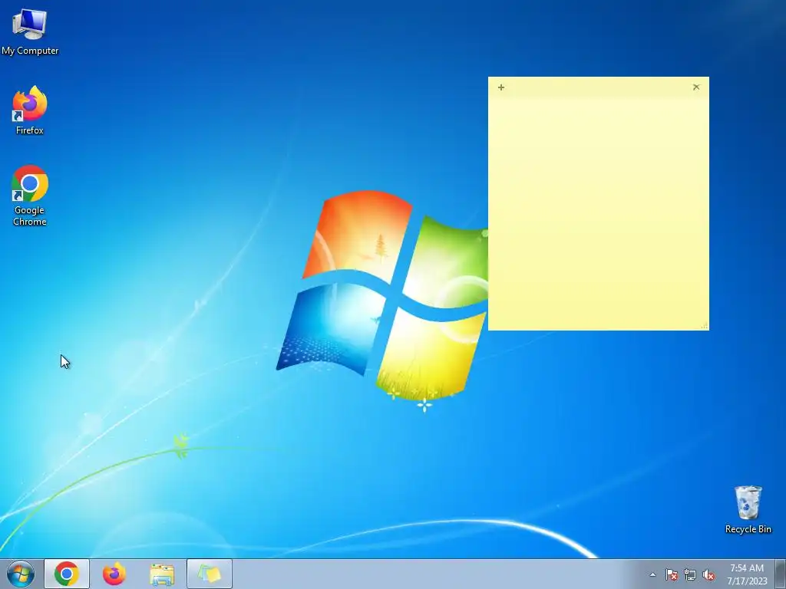Delete the sticky note with the X
This screenshot has width=786, height=589.
click(695, 87)
